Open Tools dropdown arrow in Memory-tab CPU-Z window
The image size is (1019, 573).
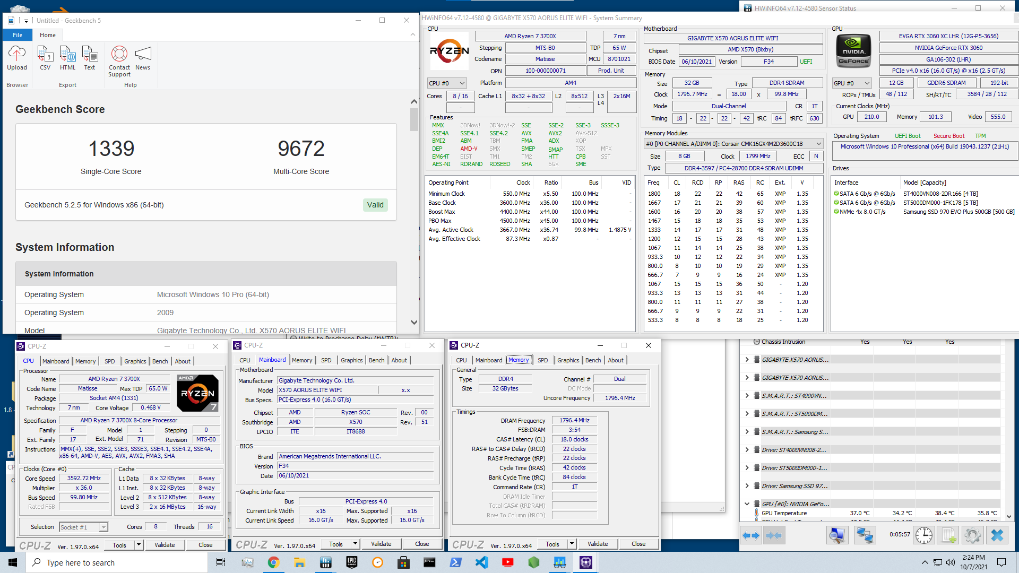[572, 544]
